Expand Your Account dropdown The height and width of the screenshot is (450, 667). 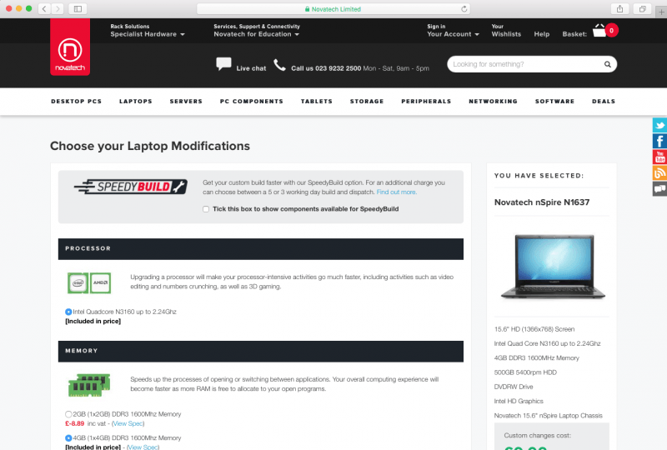point(453,34)
